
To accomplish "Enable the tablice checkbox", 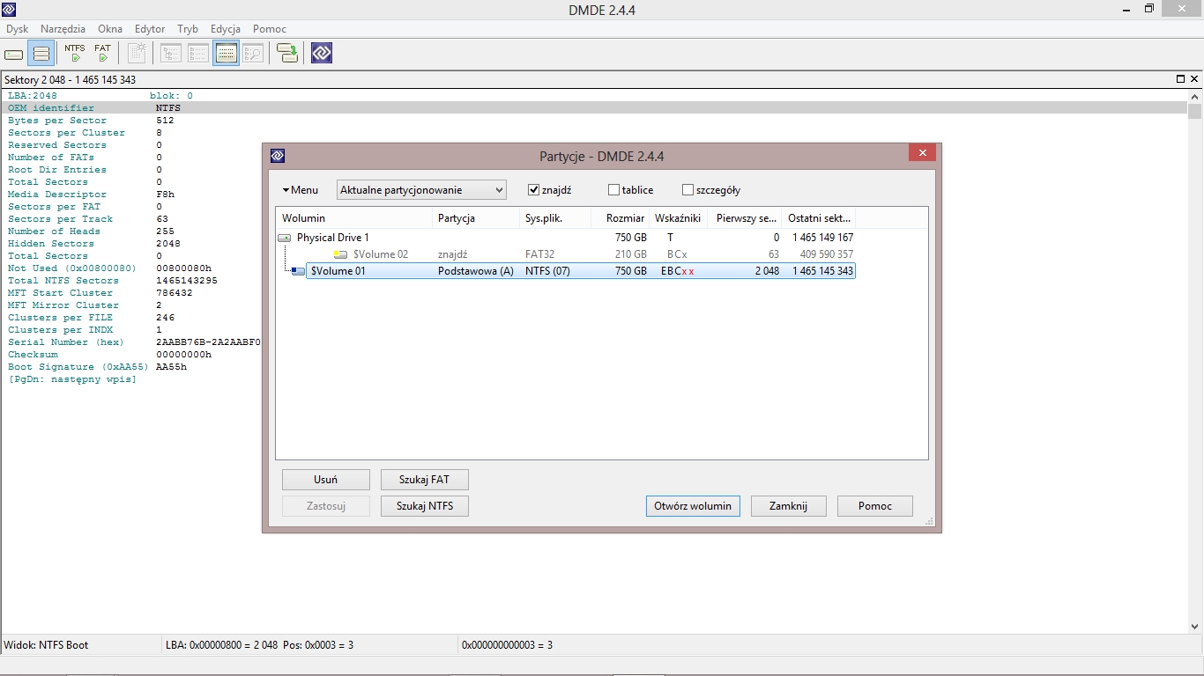I will 614,189.
